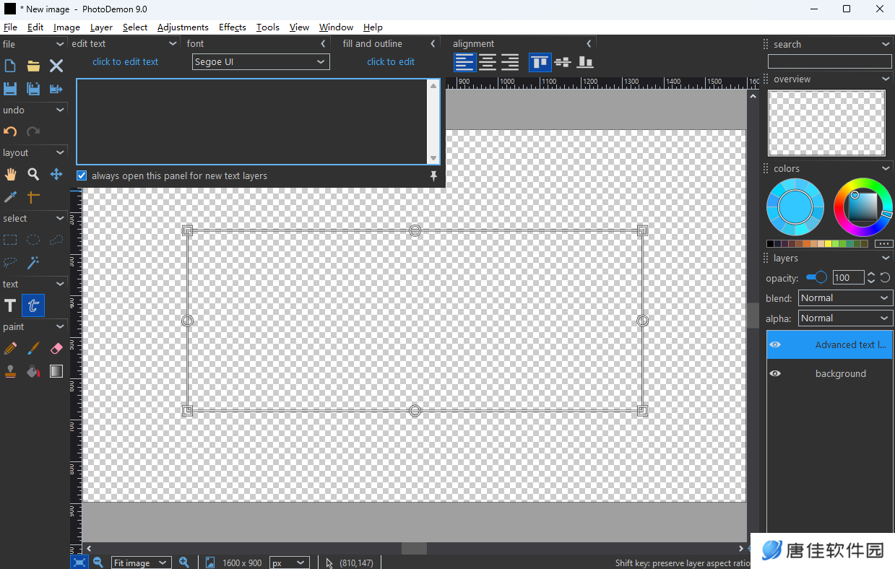Open the alpha mode dropdown
The width and height of the screenshot is (895, 569).
tap(846, 318)
